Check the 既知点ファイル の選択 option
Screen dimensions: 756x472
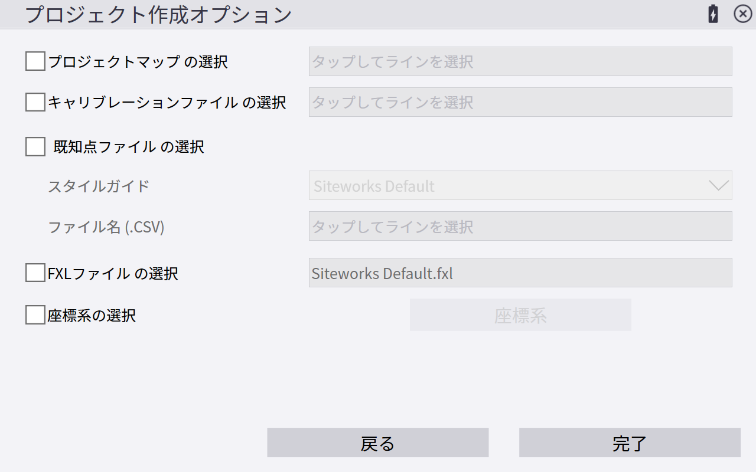click(35, 146)
